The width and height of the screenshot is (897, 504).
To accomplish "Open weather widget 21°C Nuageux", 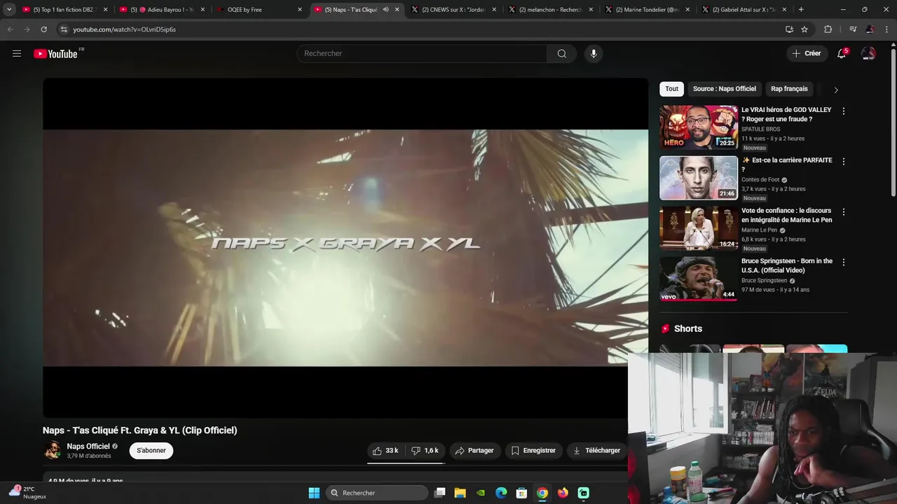I will [28, 493].
